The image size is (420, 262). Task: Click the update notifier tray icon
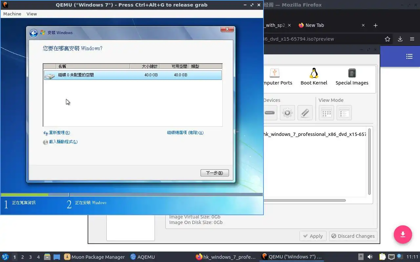click(400, 257)
